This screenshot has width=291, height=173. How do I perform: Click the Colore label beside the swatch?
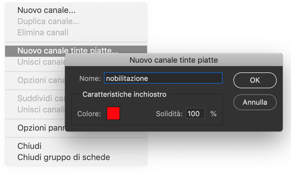coord(89,114)
